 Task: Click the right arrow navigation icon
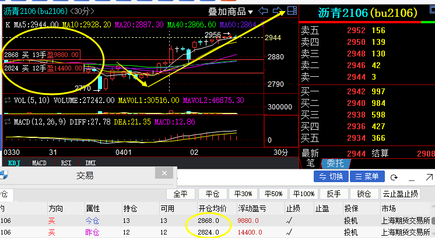278,11
